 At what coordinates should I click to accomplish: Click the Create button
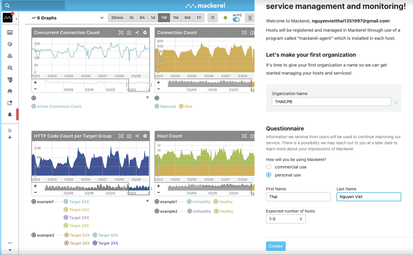click(276, 246)
